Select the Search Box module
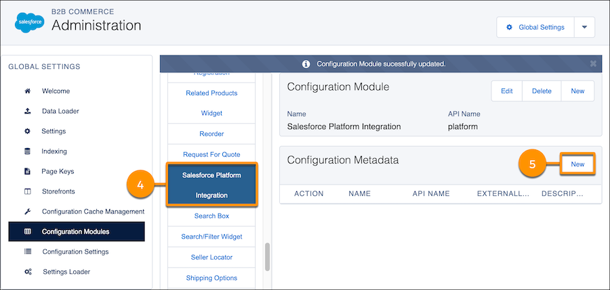The height and width of the screenshot is (290, 610). click(211, 216)
